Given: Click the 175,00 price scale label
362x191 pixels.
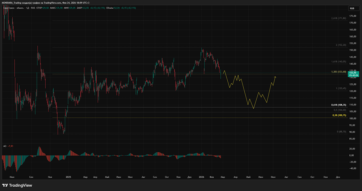Looking at the screenshot, I should coord(352,22).
